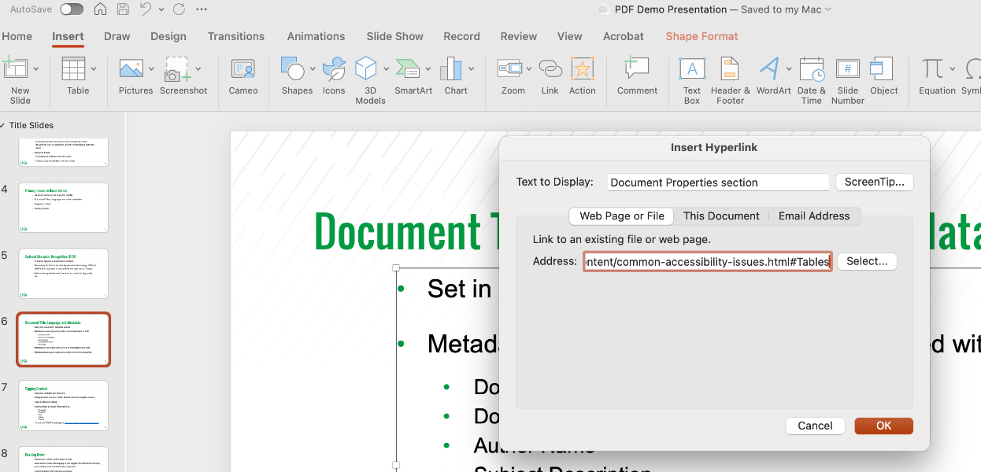
Task: Open the Shape Format tab
Action: click(701, 36)
